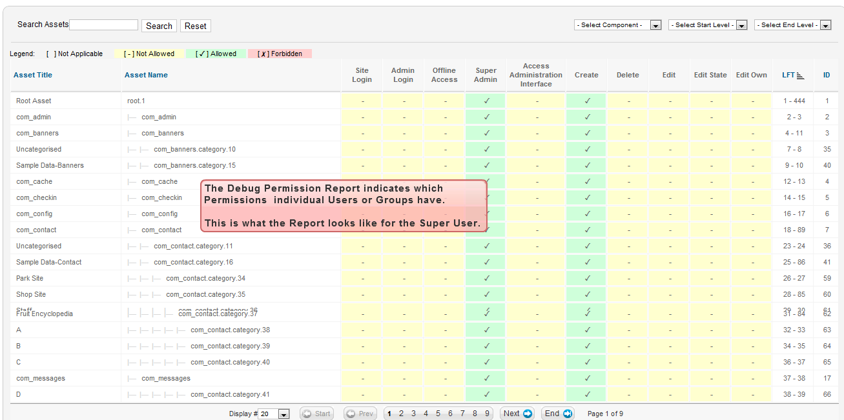The height and width of the screenshot is (420, 844).
Task: Select the Sample Data-Contact asset title
Action: (48, 262)
